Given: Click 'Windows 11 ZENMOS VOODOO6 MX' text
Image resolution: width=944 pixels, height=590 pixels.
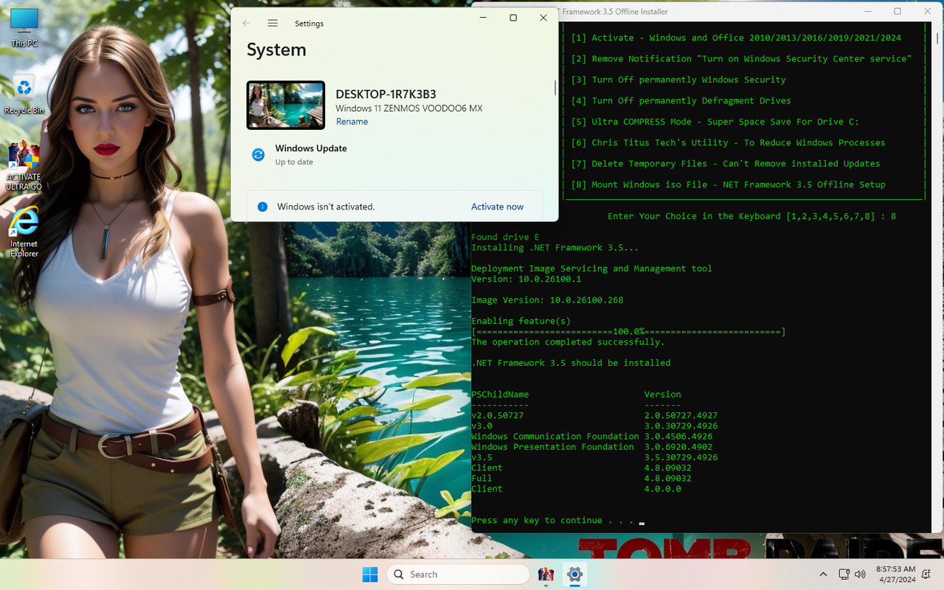Looking at the screenshot, I should pos(409,108).
